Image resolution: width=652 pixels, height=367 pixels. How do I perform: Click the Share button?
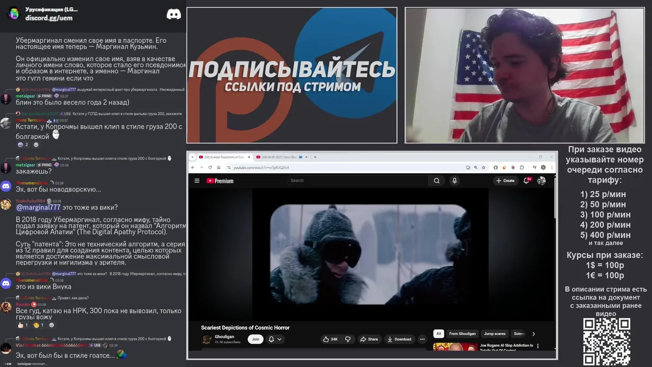pyautogui.click(x=369, y=339)
